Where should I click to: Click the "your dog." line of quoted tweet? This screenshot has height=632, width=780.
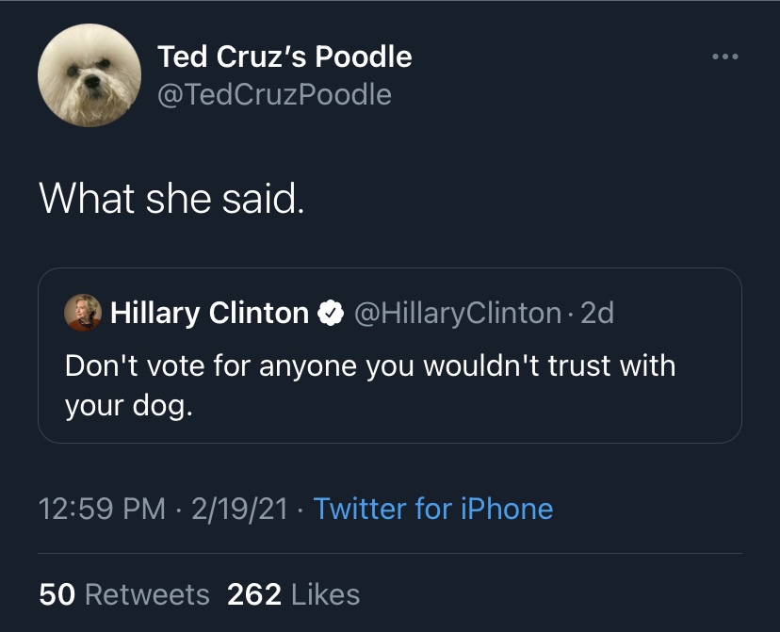tap(122, 407)
